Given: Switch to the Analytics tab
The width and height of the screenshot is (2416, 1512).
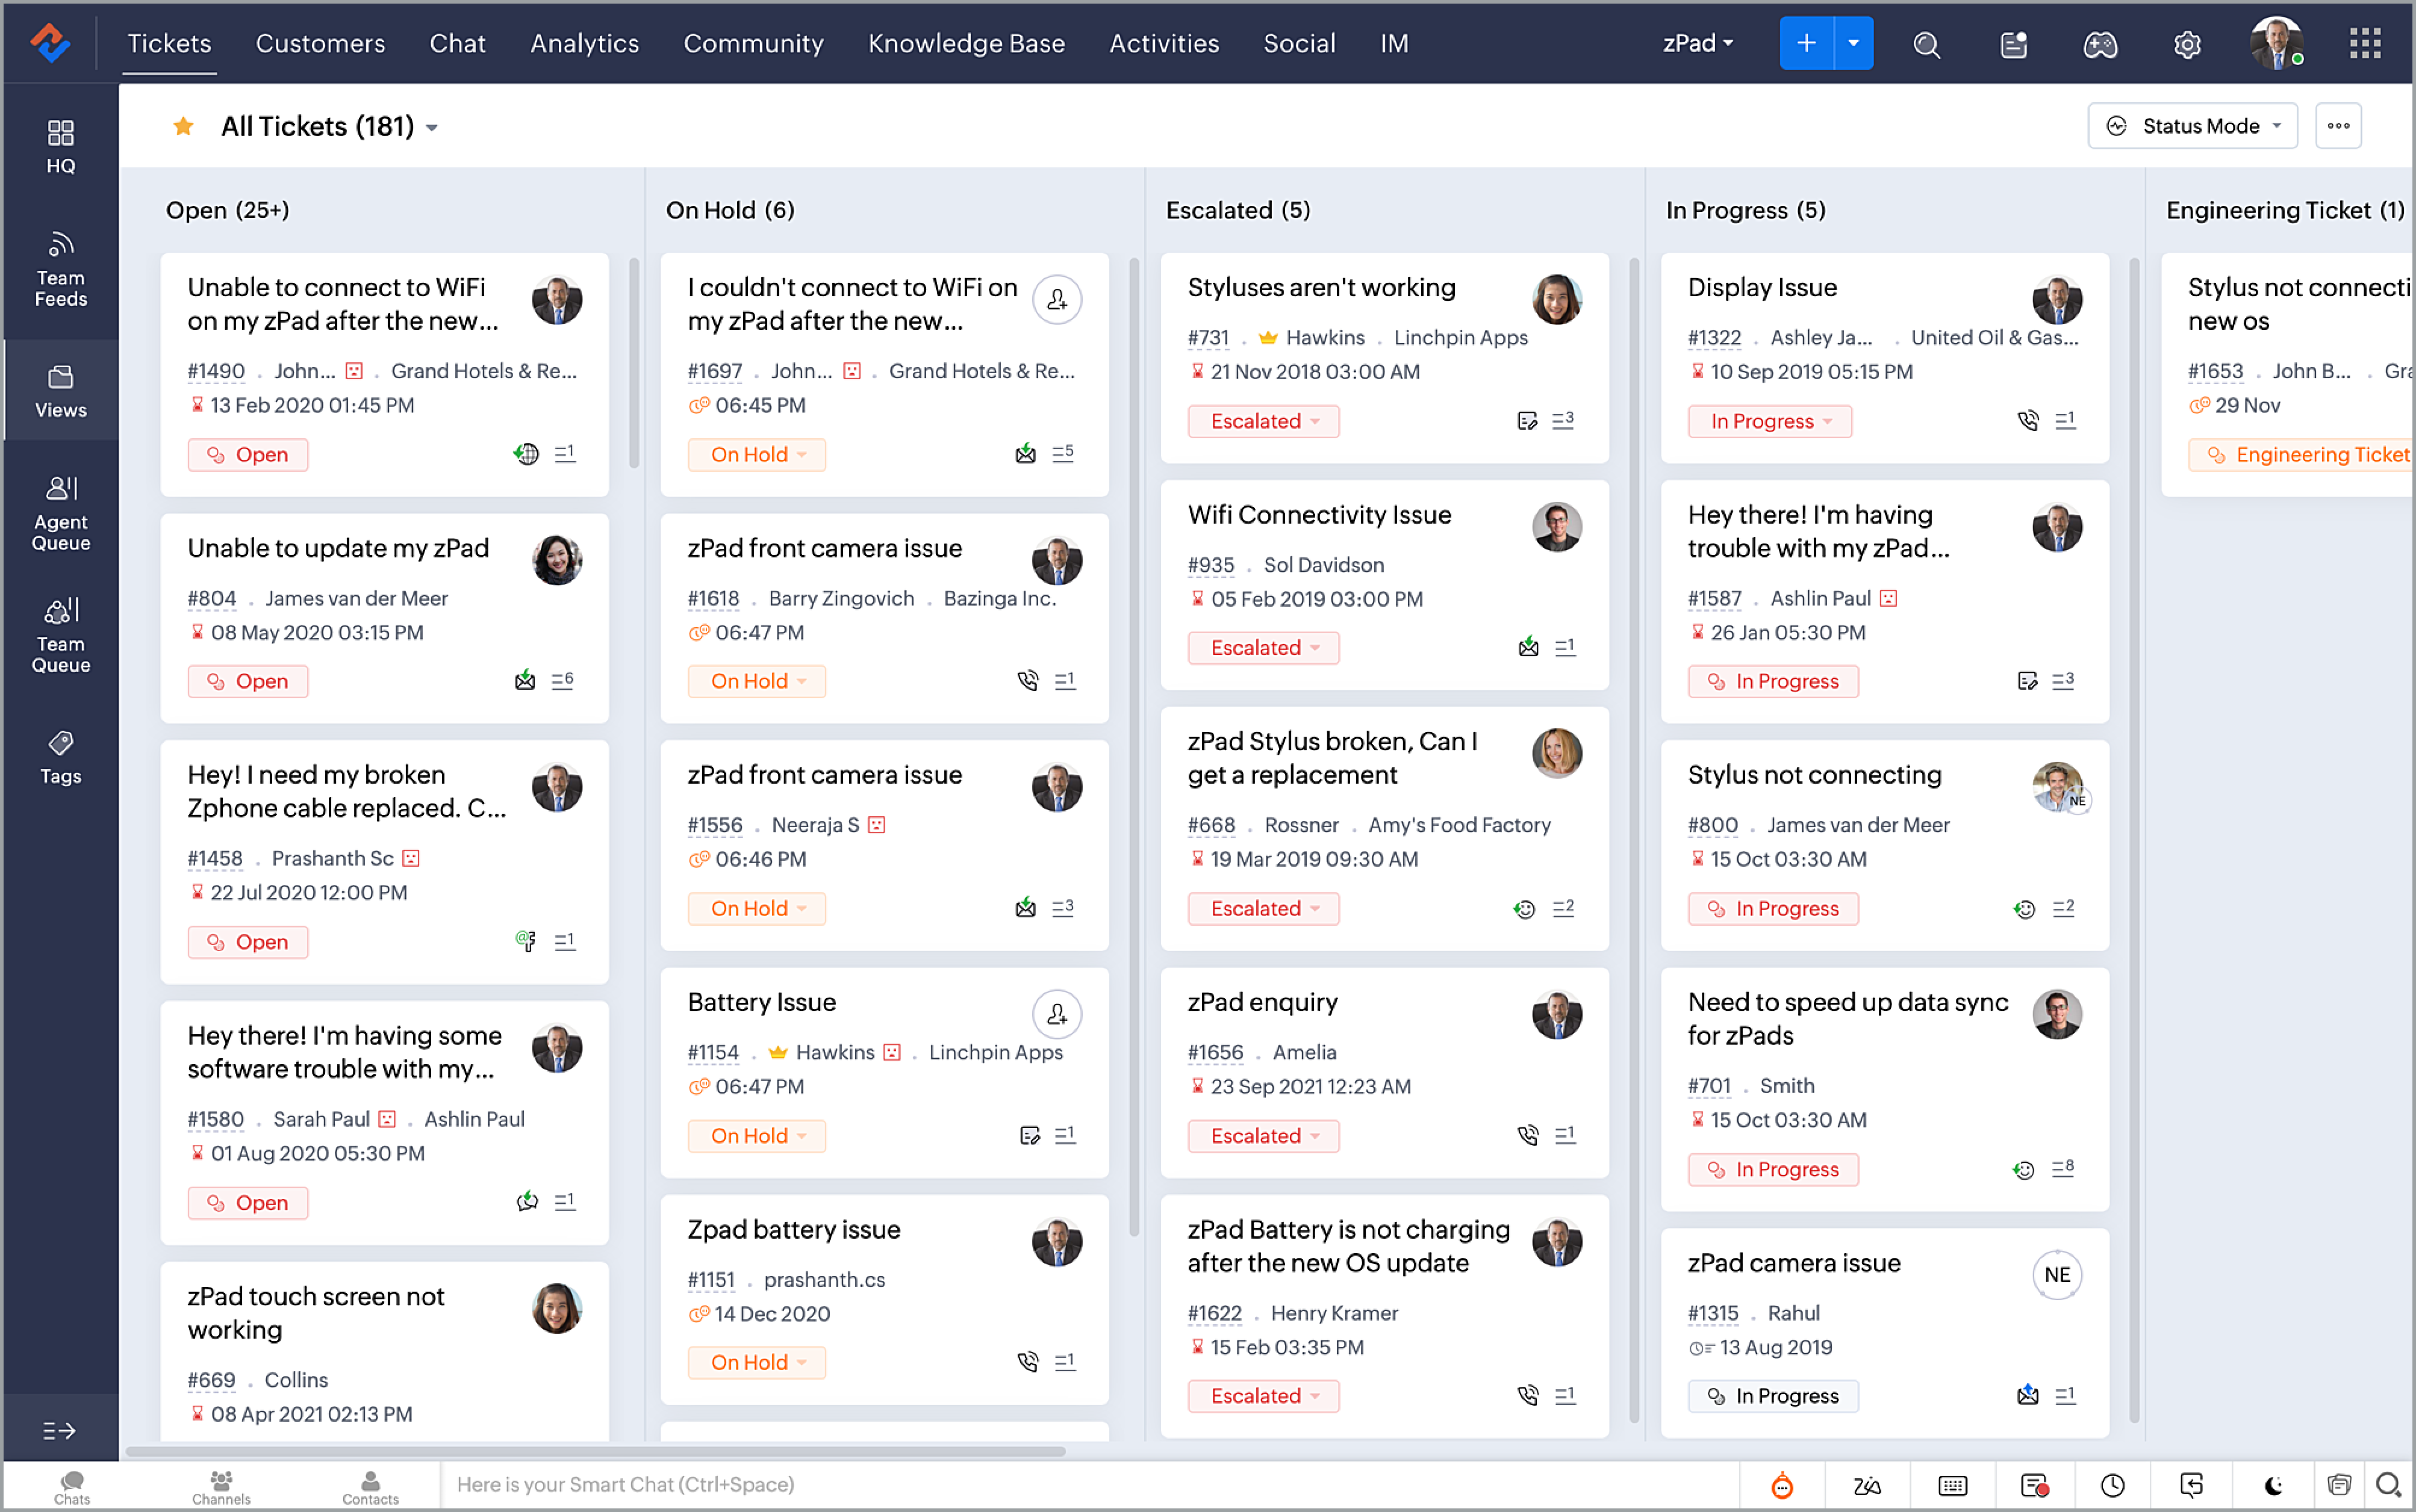Looking at the screenshot, I should tap(584, 44).
